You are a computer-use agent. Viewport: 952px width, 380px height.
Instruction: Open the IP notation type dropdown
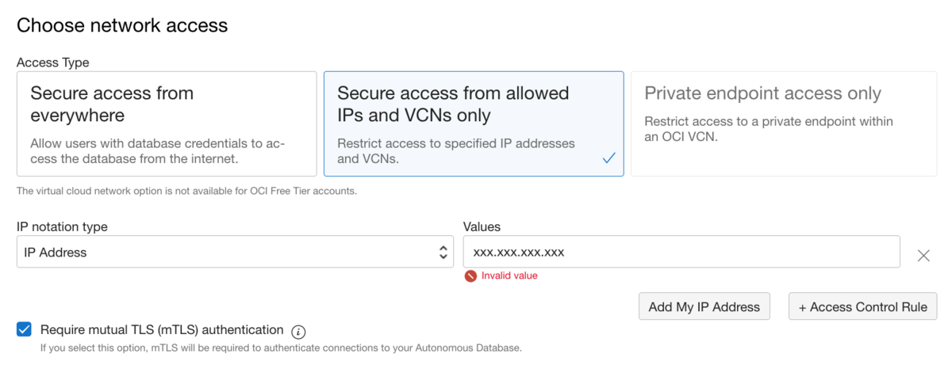[235, 253]
